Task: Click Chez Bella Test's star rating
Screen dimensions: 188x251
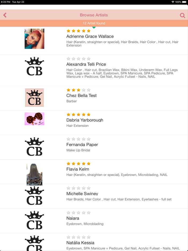Action: point(78,90)
